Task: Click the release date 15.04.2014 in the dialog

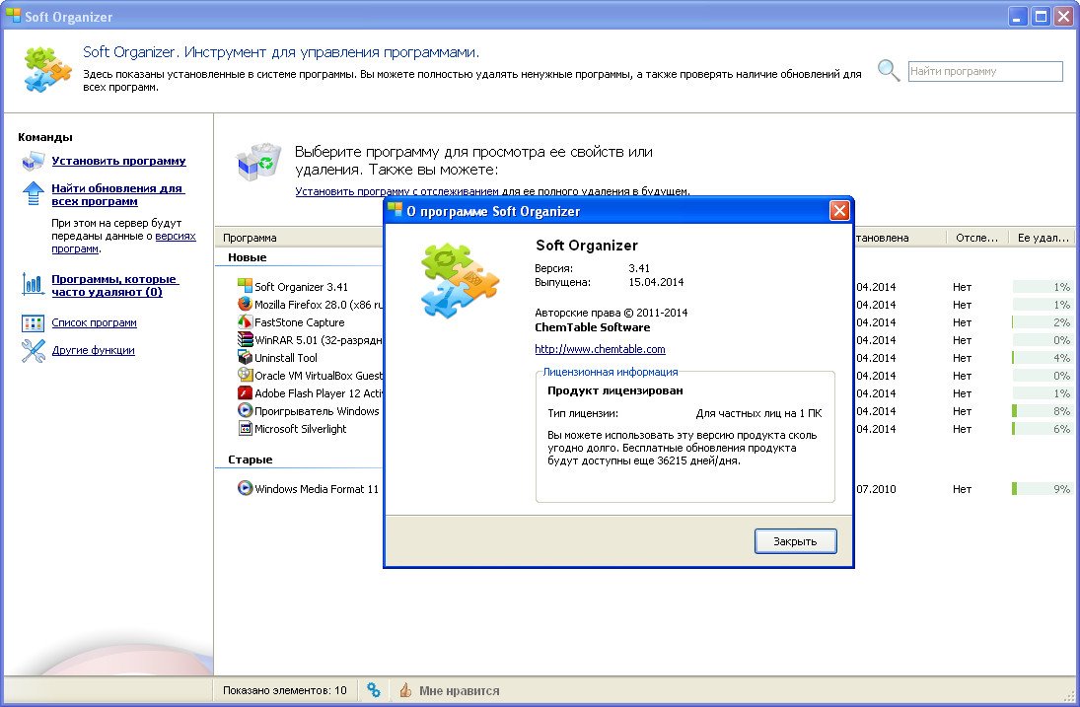Action: pyautogui.click(x=656, y=282)
